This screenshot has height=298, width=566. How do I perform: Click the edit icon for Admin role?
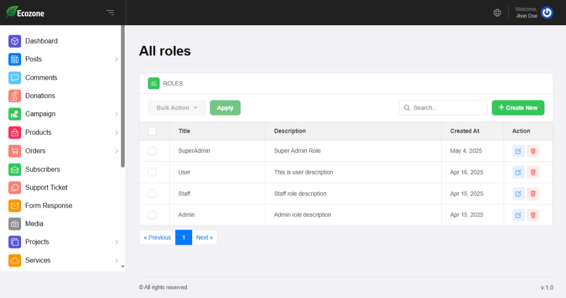(518, 215)
